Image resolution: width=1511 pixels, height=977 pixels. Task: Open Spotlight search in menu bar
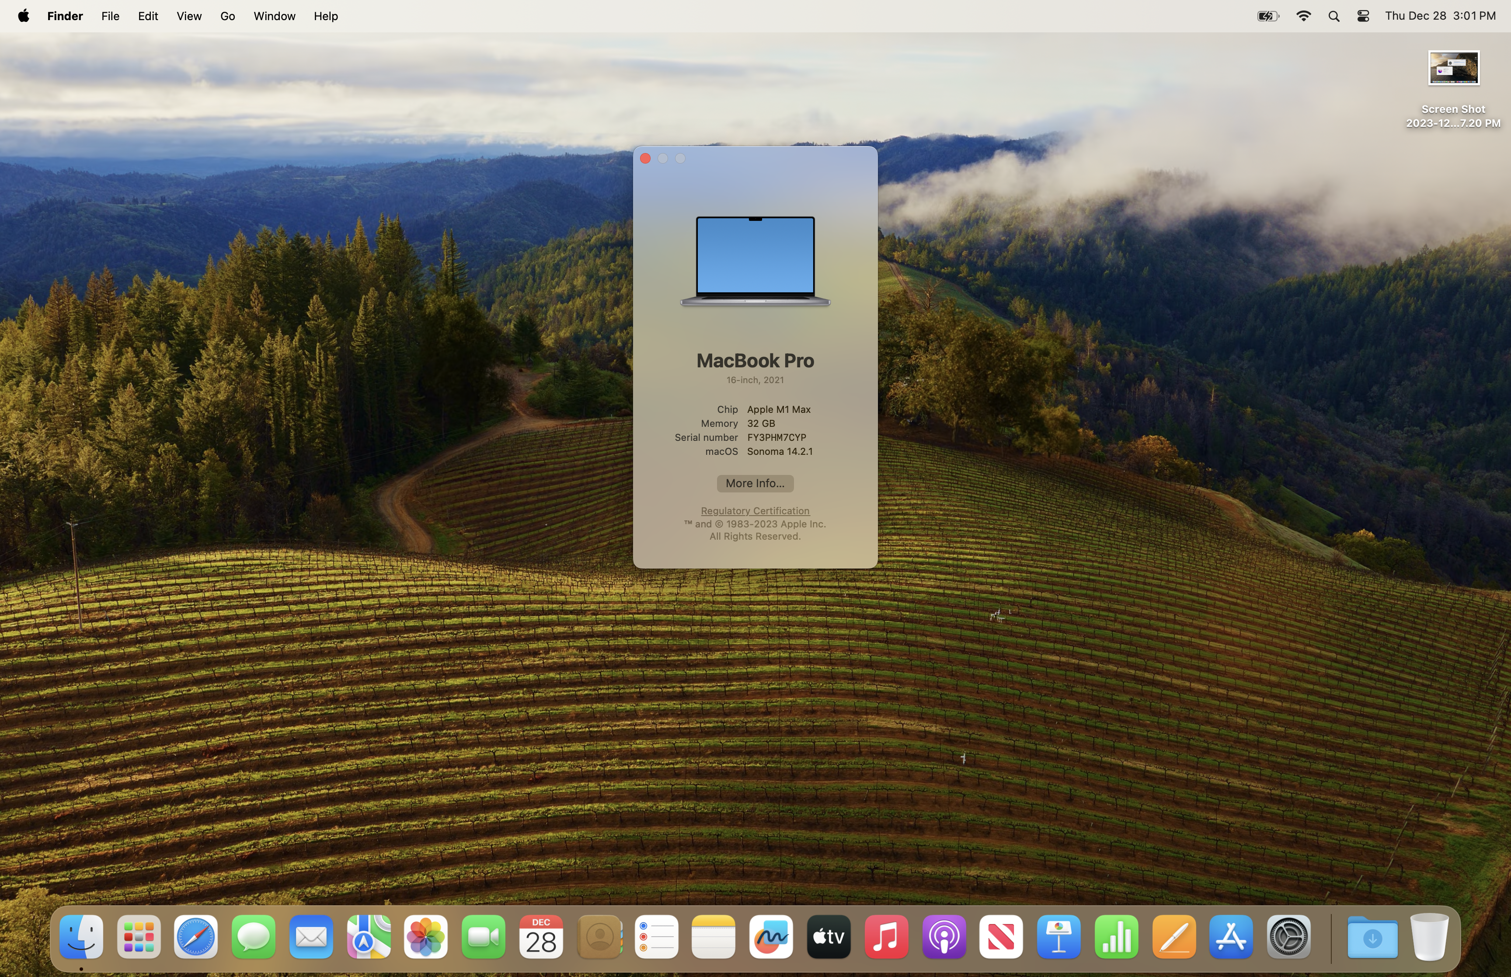point(1334,17)
